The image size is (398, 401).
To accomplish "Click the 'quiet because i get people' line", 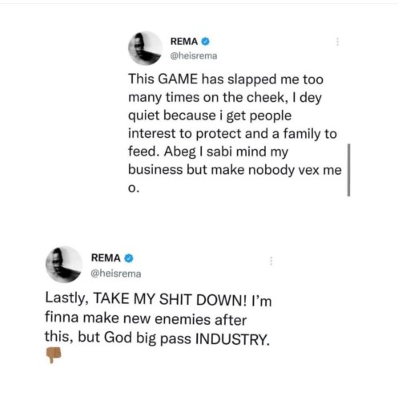I will coord(210,115).
